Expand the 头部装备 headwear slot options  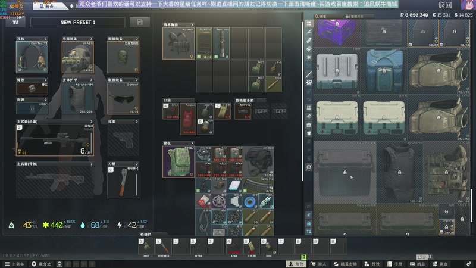point(91,39)
